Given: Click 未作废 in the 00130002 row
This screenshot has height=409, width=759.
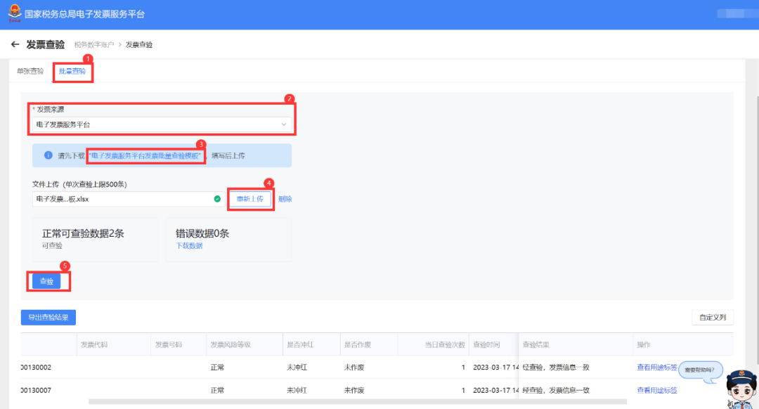Looking at the screenshot, I should click(x=354, y=368).
